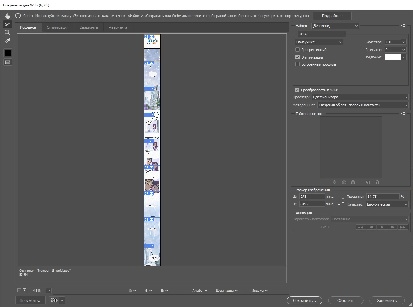Open the Метаданные dropdown
The width and height of the screenshot is (413, 307).
(x=363, y=105)
